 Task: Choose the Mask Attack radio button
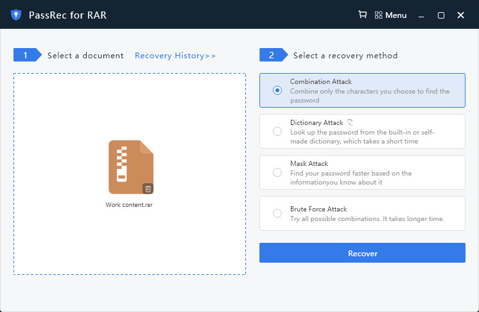tap(277, 172)
